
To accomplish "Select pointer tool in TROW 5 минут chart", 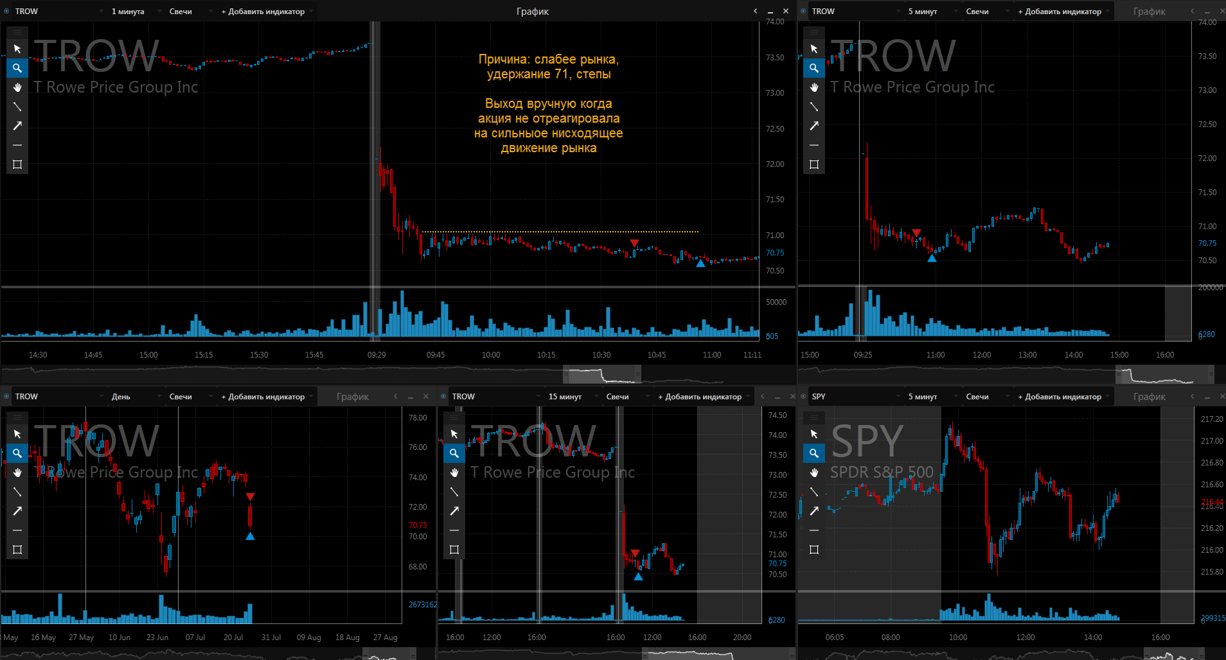I will click(x=814, y=49).
